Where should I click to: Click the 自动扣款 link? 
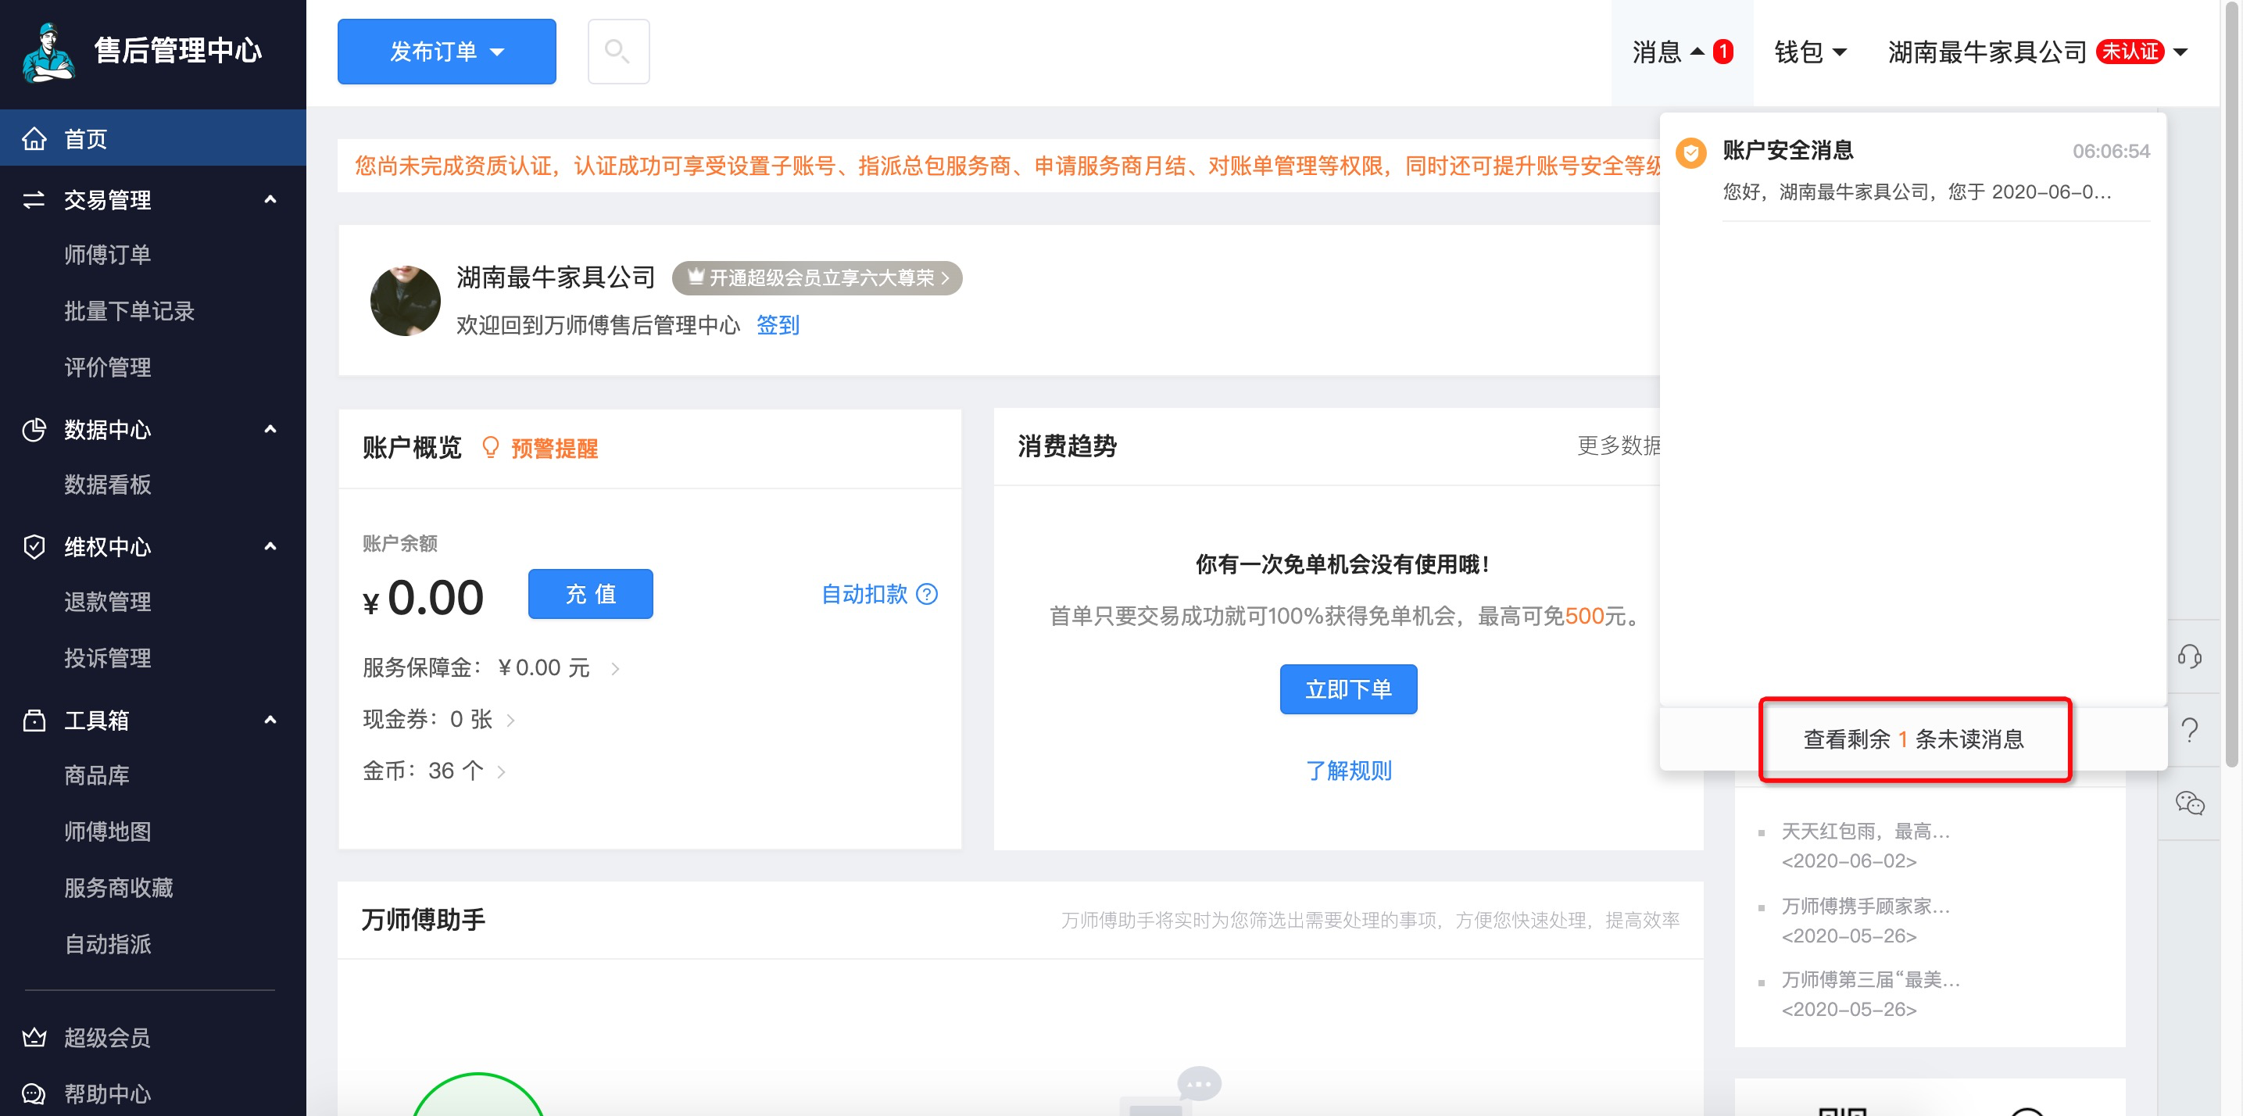coord(864,594)
